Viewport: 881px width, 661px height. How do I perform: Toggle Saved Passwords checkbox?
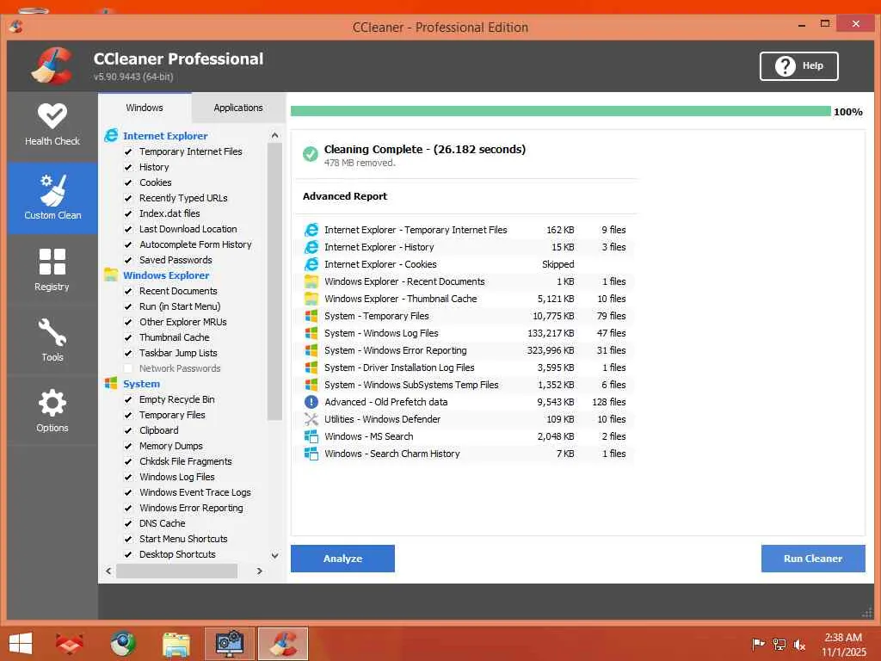coord(128,260)
